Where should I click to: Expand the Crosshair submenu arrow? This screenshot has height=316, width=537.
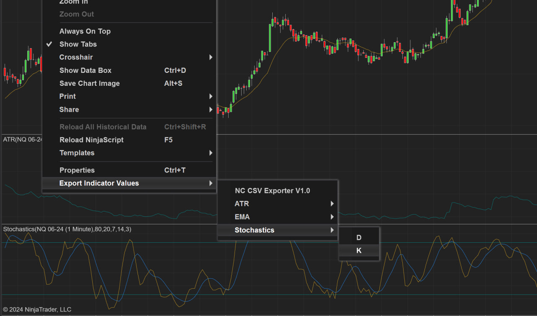click(x=211, y=57)
